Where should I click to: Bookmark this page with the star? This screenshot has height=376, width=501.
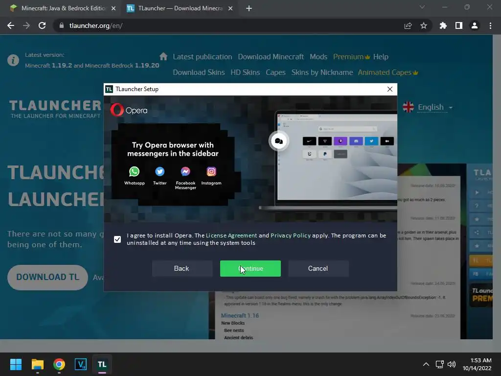(x=424, y=25)
